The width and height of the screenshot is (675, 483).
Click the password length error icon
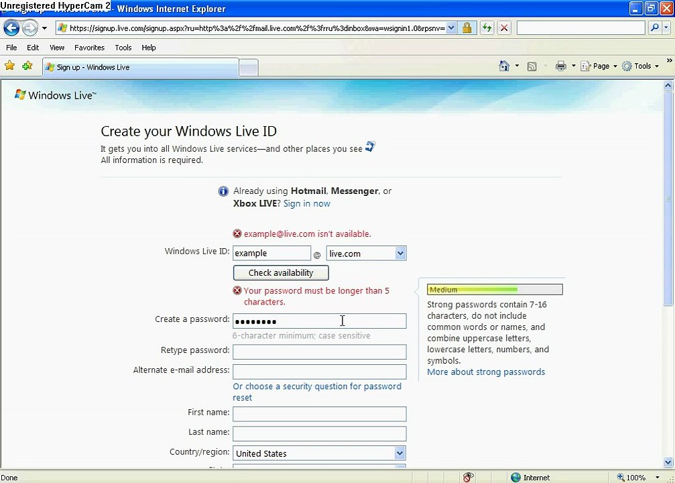(x=237, y=290)
